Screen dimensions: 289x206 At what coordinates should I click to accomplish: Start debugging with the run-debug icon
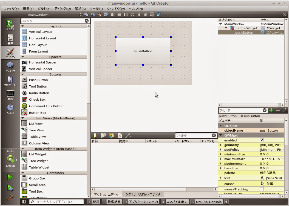pos(10,188)
